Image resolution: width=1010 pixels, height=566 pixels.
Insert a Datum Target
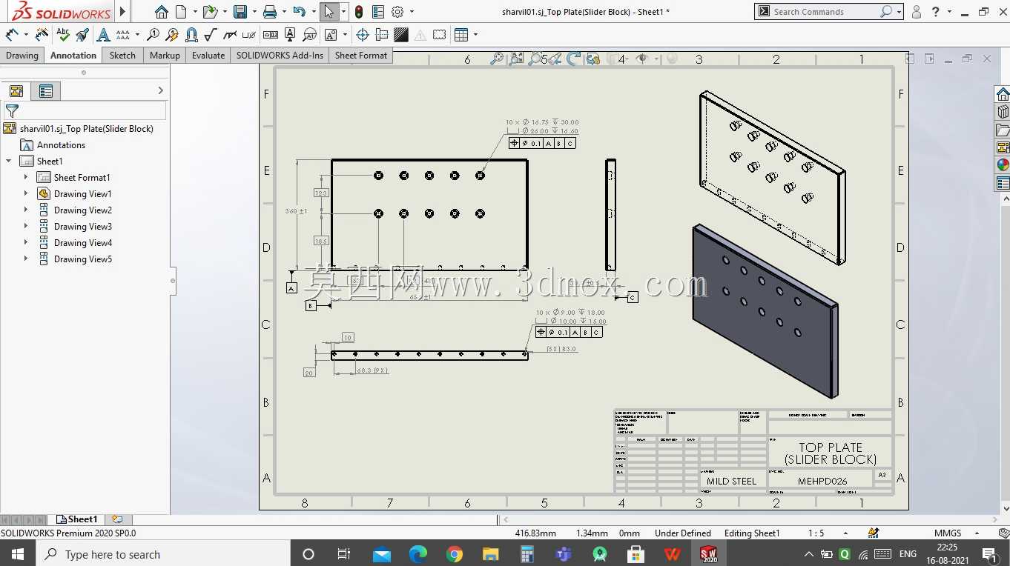click(x=309, y=35)
